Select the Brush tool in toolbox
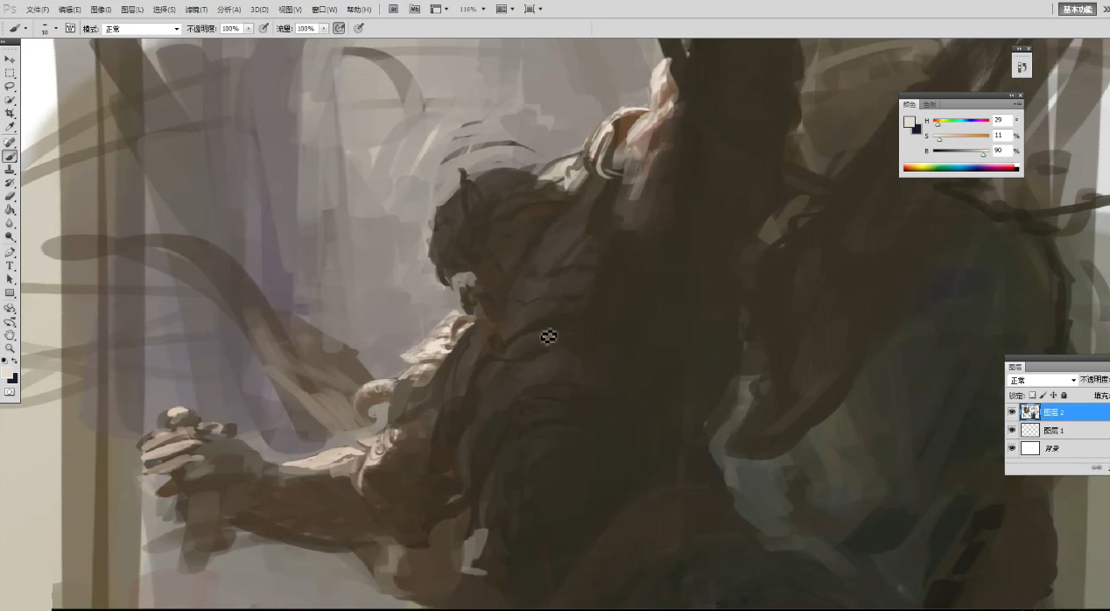 (11, 156)
